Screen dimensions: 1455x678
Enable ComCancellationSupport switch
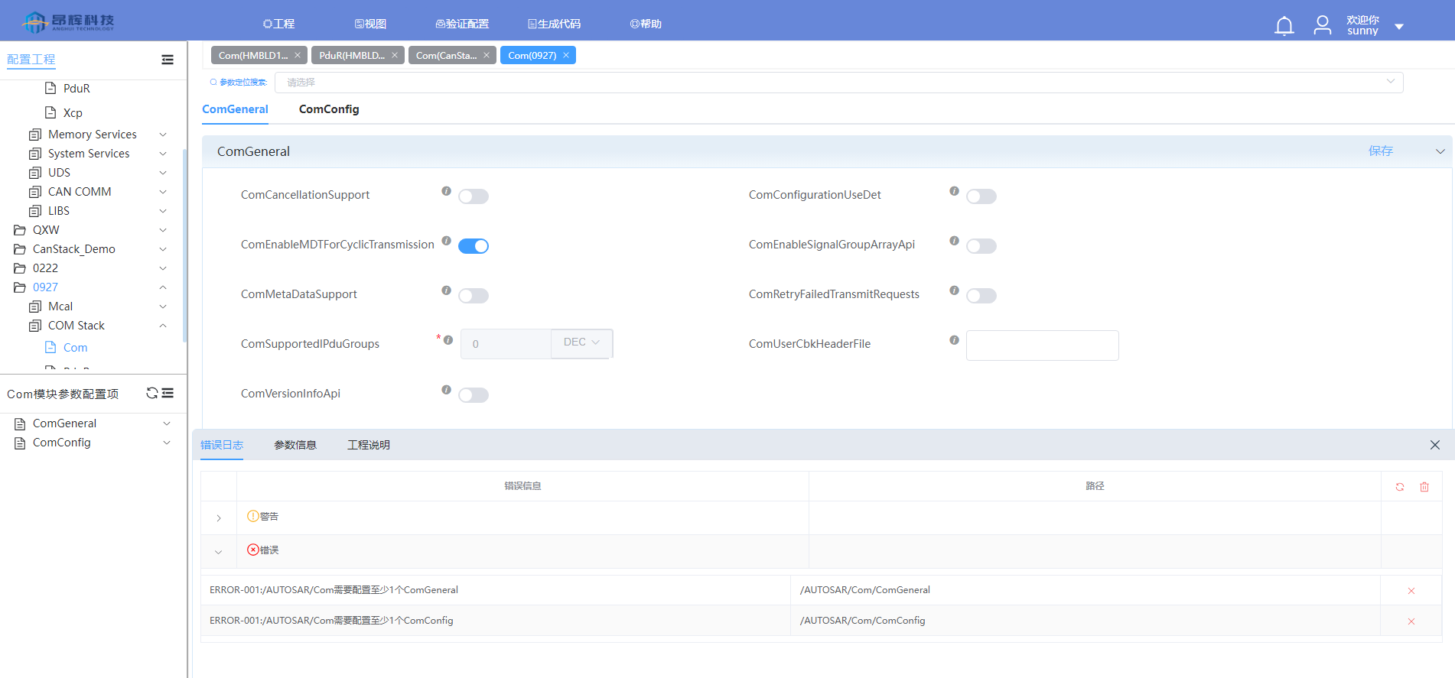[474, 196]
